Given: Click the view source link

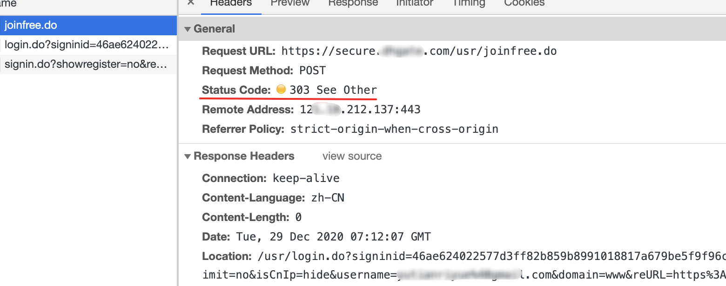Looking at the screenshot, I should pyautogui.click(x=352, y=156).
